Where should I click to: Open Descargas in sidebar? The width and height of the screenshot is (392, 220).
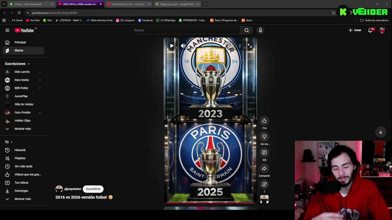point(23,191)
